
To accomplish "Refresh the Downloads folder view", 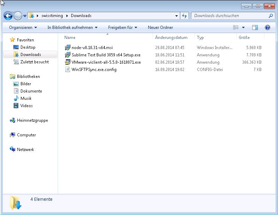I will (x=184, y=16).
